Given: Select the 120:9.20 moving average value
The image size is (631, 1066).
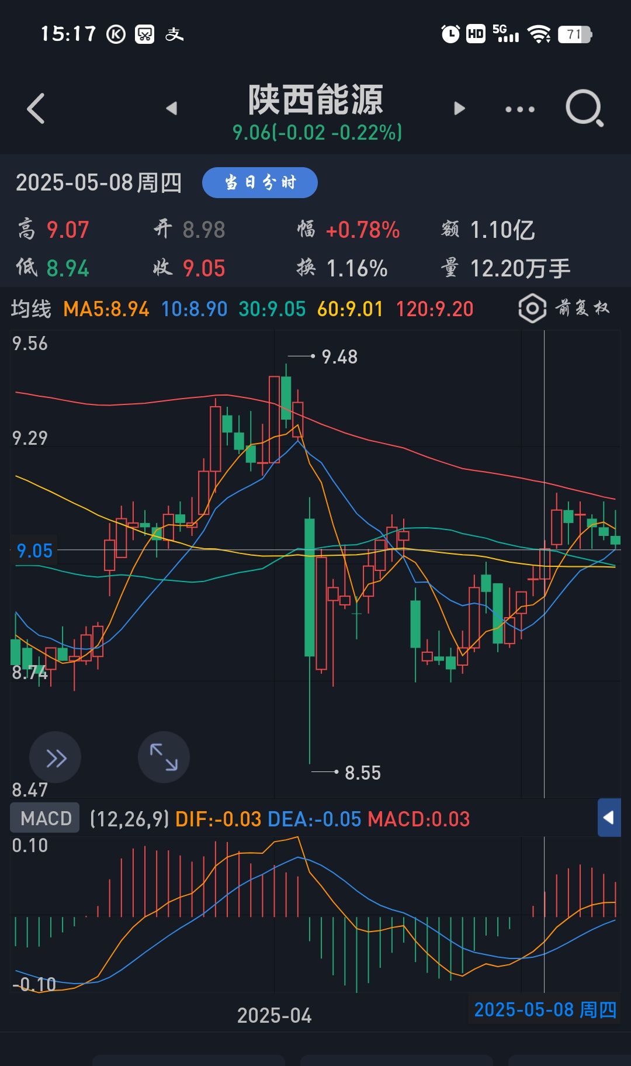Looking at the screenshot, I should [x=435, y=309].
